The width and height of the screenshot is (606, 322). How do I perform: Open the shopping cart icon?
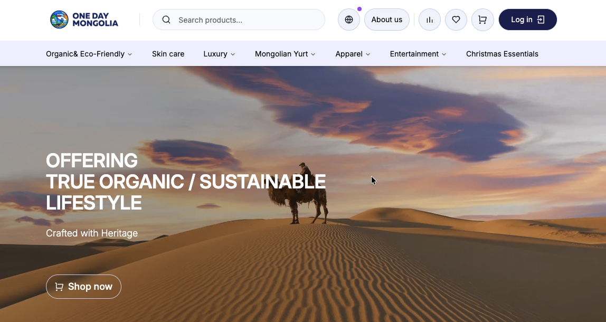point(482,19)
